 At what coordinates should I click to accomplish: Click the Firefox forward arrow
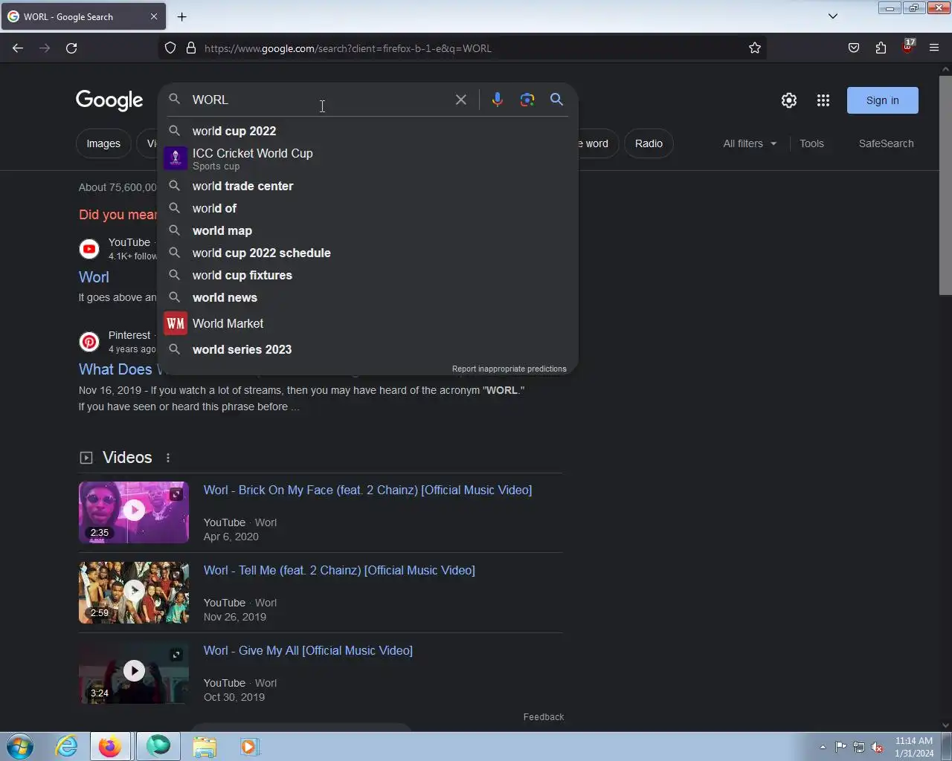[45, 48]
